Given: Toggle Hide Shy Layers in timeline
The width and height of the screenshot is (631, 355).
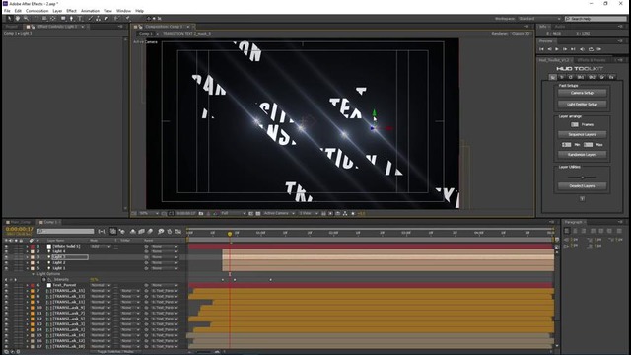Looking at the screenshot, I should pyautogui.click(x=132, y=231).
